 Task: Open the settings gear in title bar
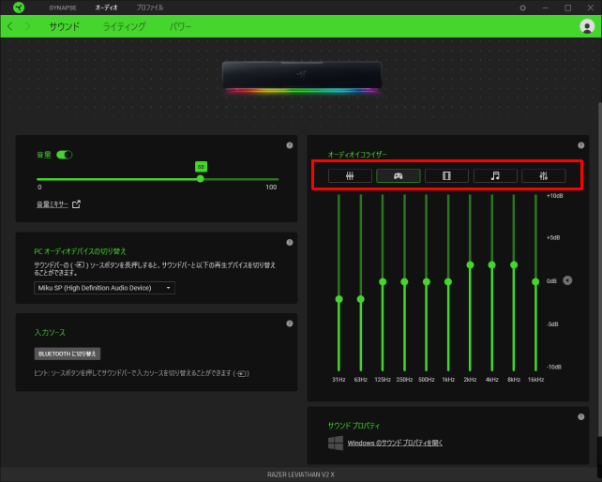523,8
